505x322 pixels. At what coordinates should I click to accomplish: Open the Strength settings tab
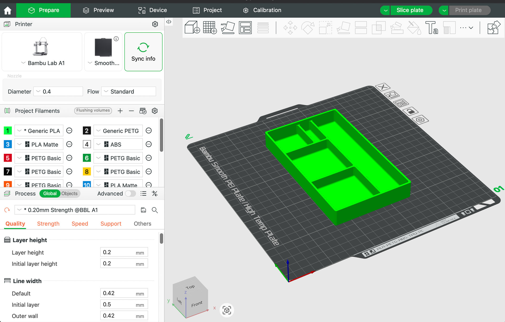coord(48,224)
